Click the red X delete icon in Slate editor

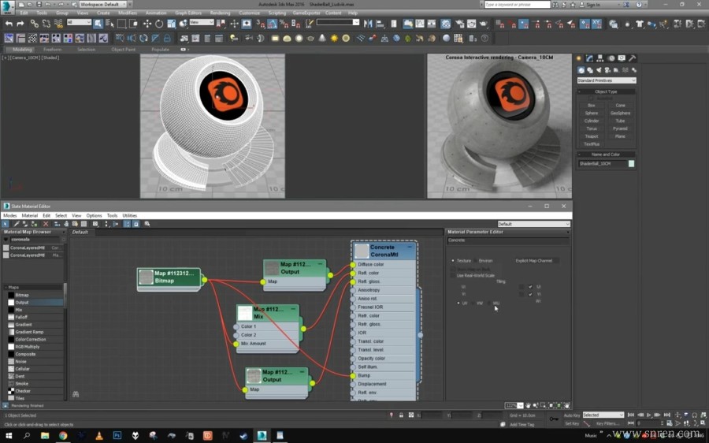pos(45,224)
